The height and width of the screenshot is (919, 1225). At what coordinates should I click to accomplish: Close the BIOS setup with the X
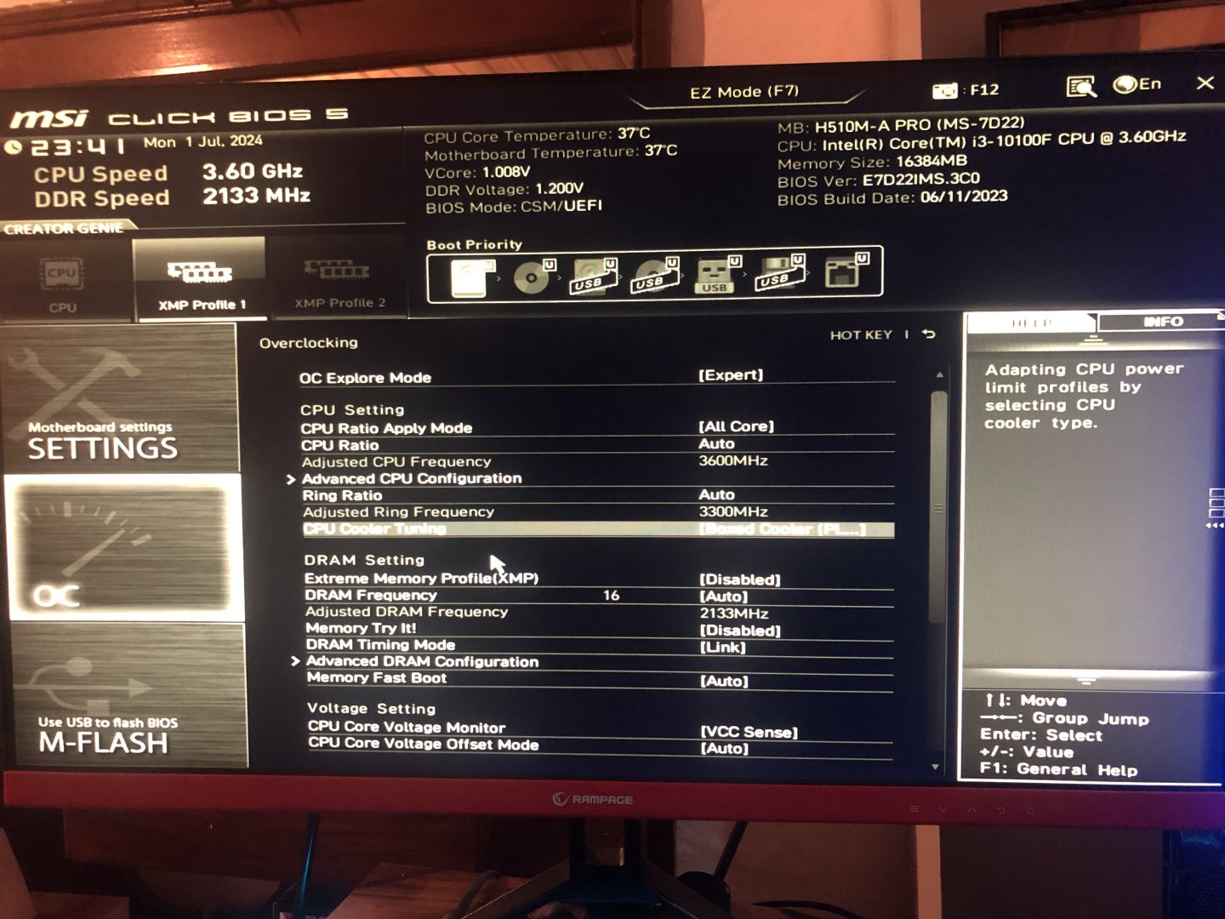(1205, 83)
